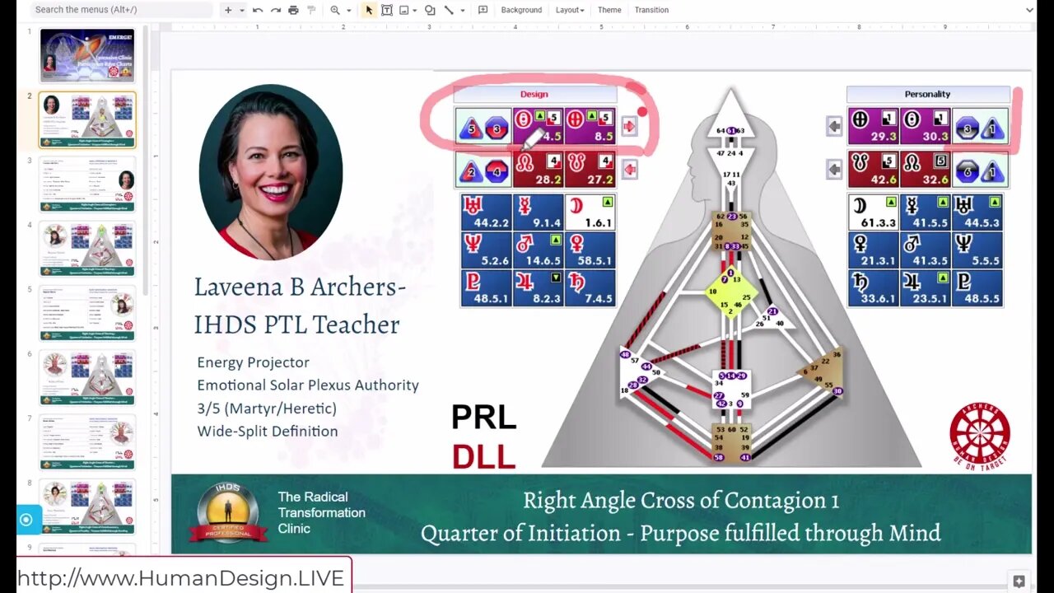Choose the select cursor tool

[x=369, y=10]
